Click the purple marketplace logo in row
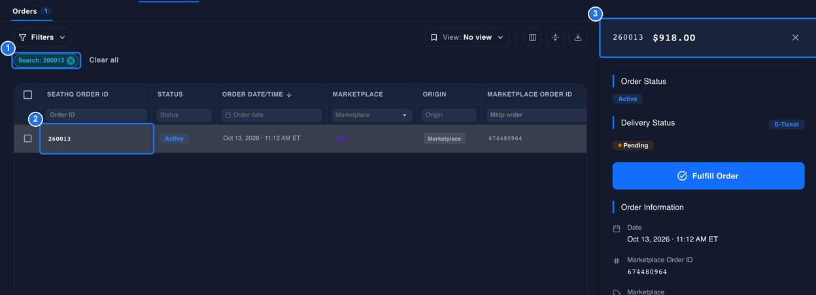This screenshot has width=816, height=295. pos(341,139)
